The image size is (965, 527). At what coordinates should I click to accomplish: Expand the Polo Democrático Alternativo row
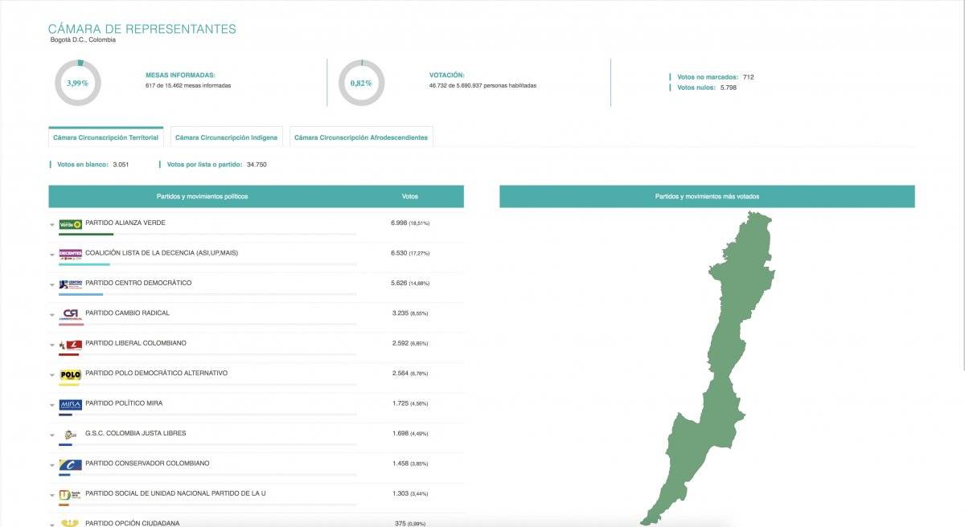point(52,376)
